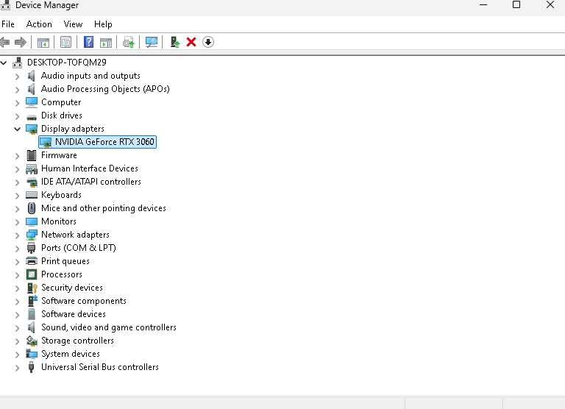Click Show/Hide Action Pane toolbar icon

click(106, 42)
